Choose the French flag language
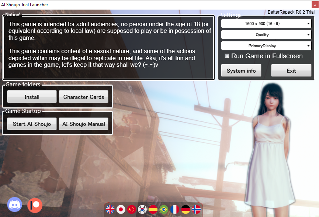 [175, 209]
